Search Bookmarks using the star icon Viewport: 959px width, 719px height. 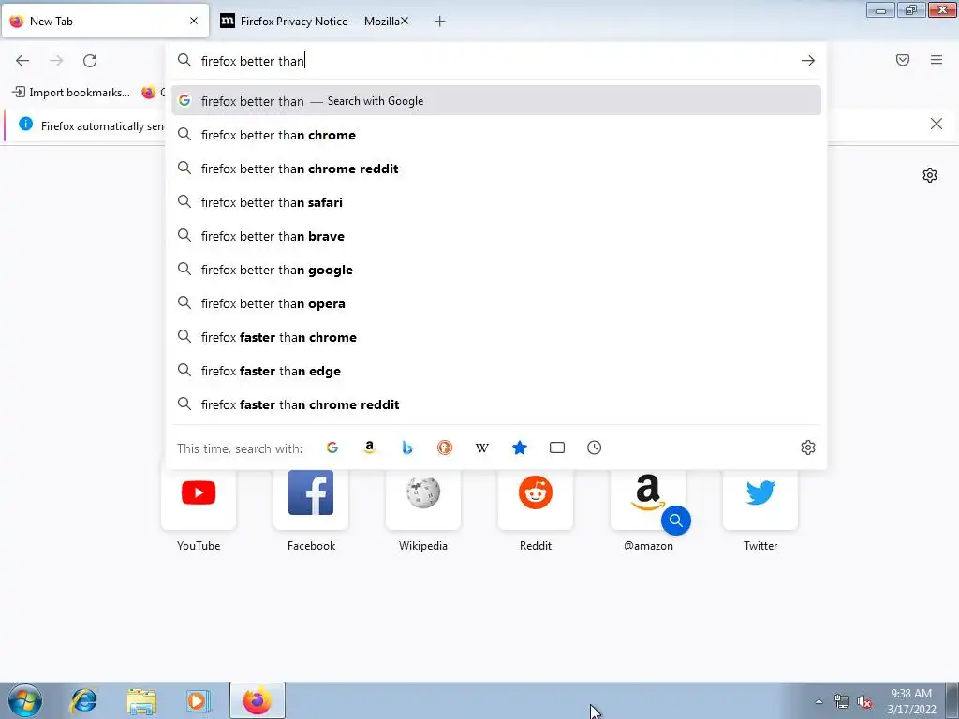pos(519,448)
